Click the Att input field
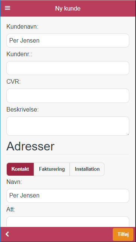Viewport: 136px width, 242px height. tap(68, 222)
